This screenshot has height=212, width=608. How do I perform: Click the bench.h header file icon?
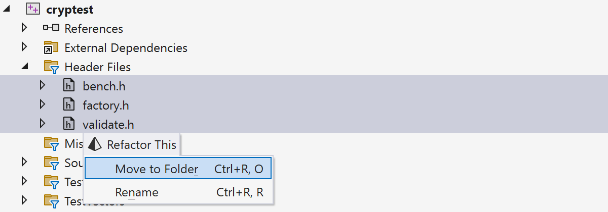point(69,86)
